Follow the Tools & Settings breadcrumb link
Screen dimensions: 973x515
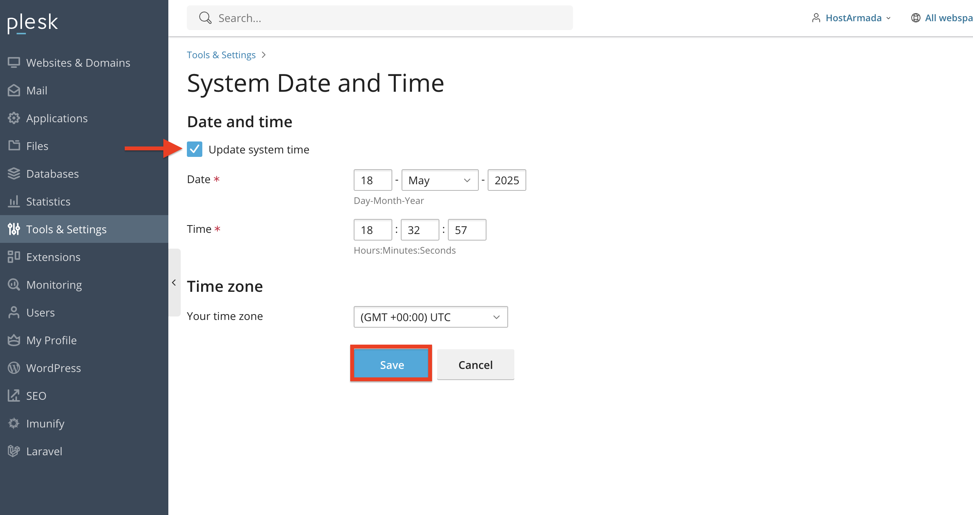[221, 55]
